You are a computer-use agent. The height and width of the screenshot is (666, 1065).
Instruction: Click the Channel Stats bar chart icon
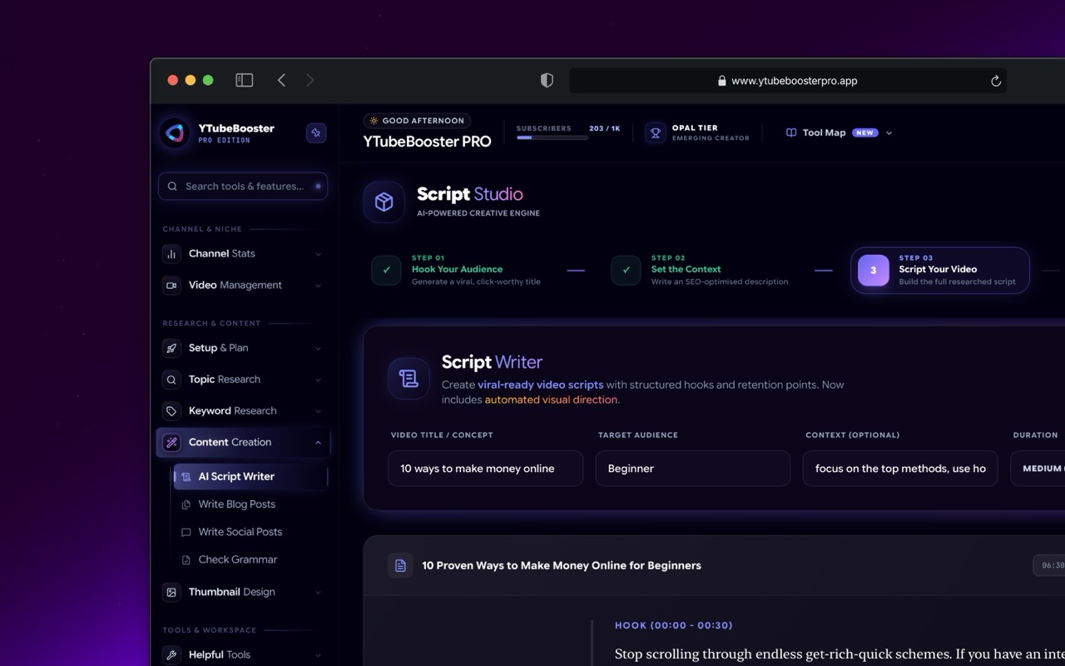click(x=171, y=254)
